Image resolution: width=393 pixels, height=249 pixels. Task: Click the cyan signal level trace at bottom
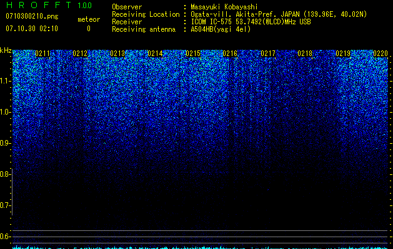(201, 248)
